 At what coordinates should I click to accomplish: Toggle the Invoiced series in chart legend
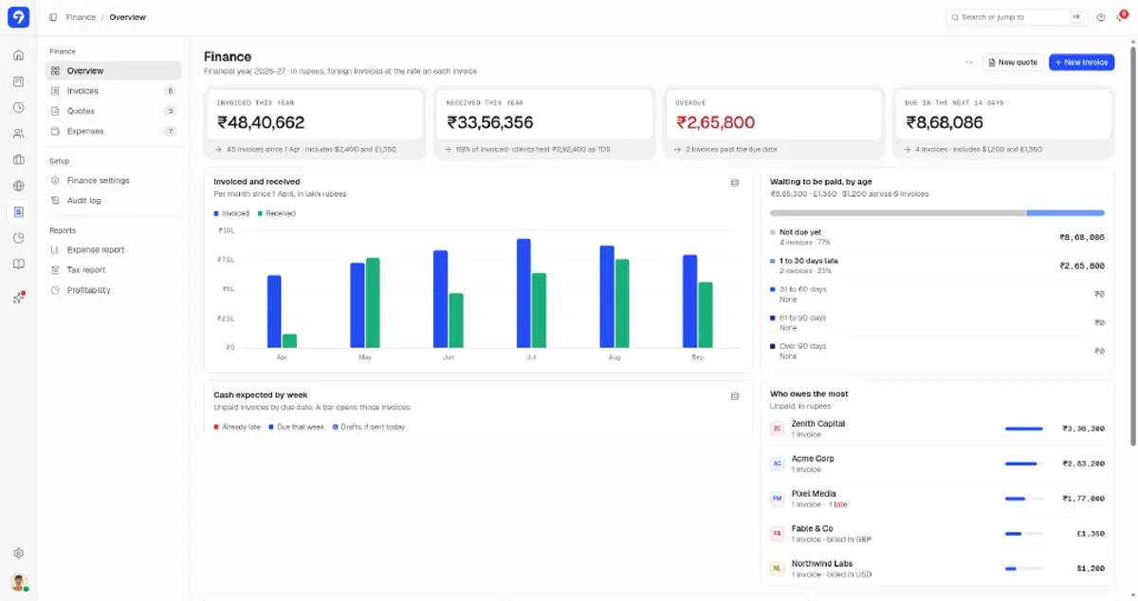pos(230,213)
